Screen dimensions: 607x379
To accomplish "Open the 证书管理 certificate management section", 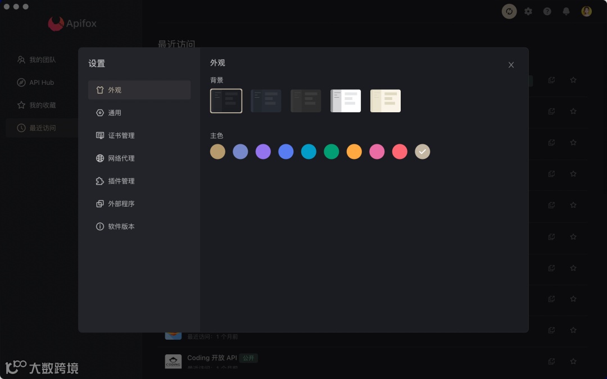I will (x=139, y=135).
